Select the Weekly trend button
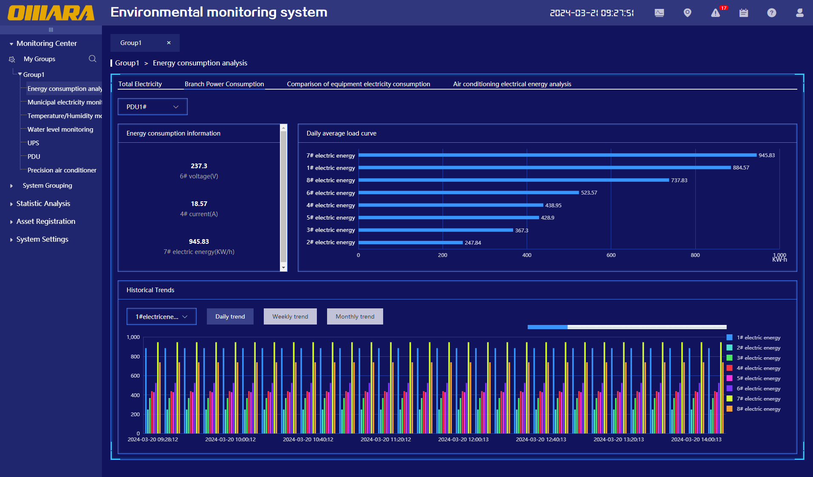Viewport: 813px width, 477px height. pyautogui.click(x=290, y=317)
